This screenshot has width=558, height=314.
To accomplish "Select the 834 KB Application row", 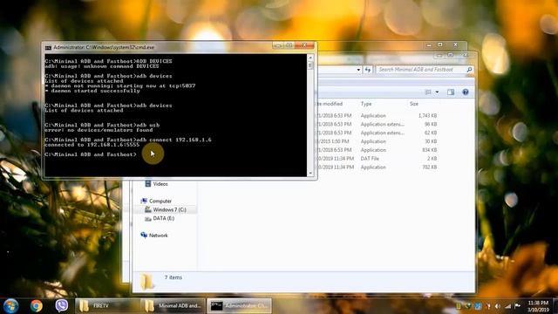I will 376,150.
